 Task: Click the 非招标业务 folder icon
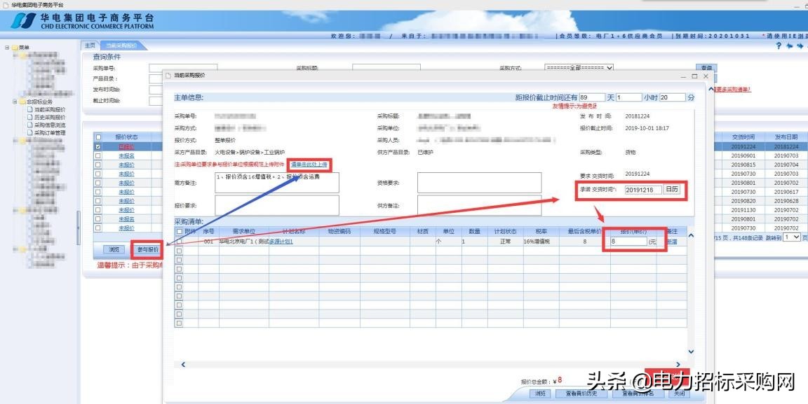click(22, 102)
